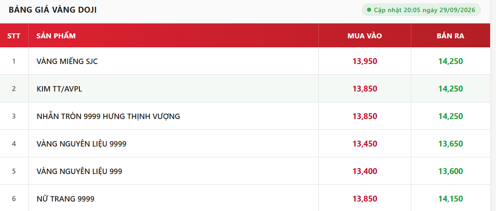This screenshot has width=496, height=211.
Task: Click the BẢNG GIÁ VÀNG DOJI title
Action: tap(52, 10)
